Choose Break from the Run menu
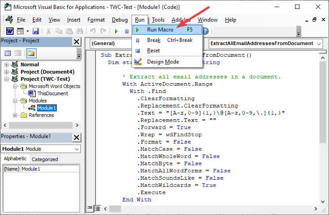 167,40
